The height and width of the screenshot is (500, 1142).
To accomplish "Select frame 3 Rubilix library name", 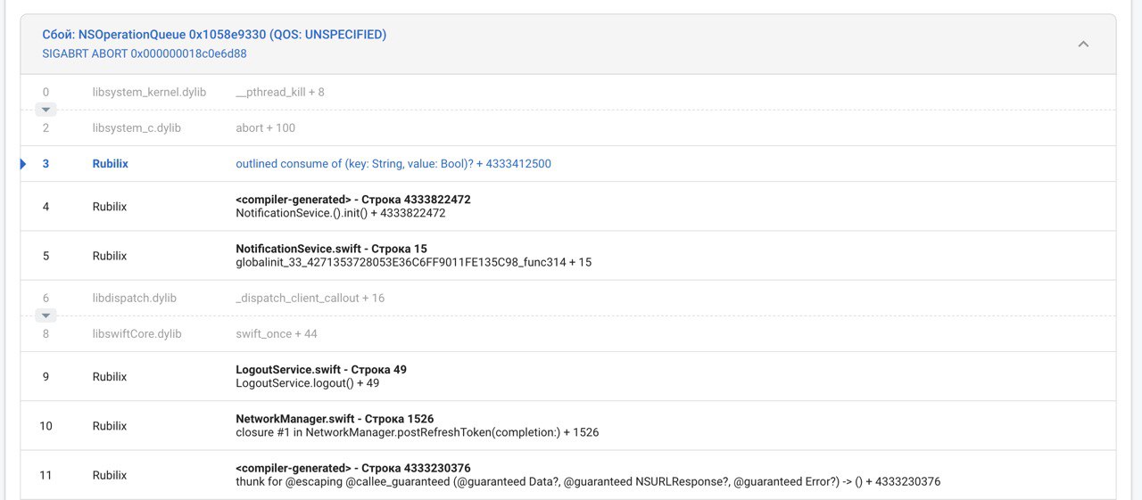I will (x=111, y=164).
